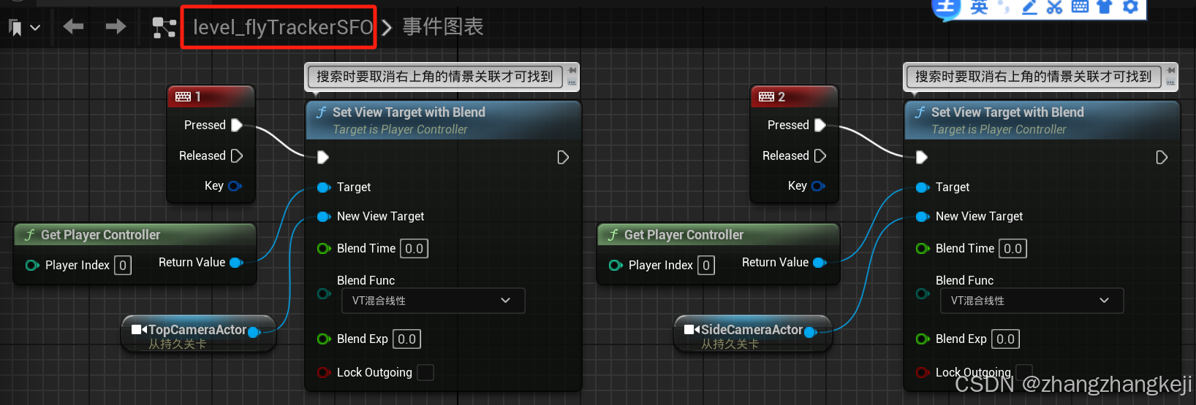Click New View Target pin fed by SideCameraActor
Screen dimensions: 1196x405
(923, 217)
